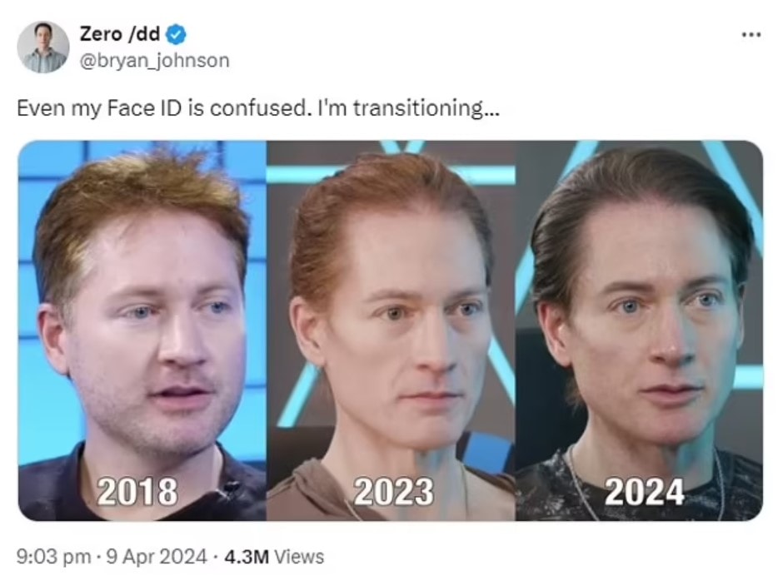This screenshot has height=581, width=783.
Task: Open the round profile avatar photo
Action: (x=43, y=47)
